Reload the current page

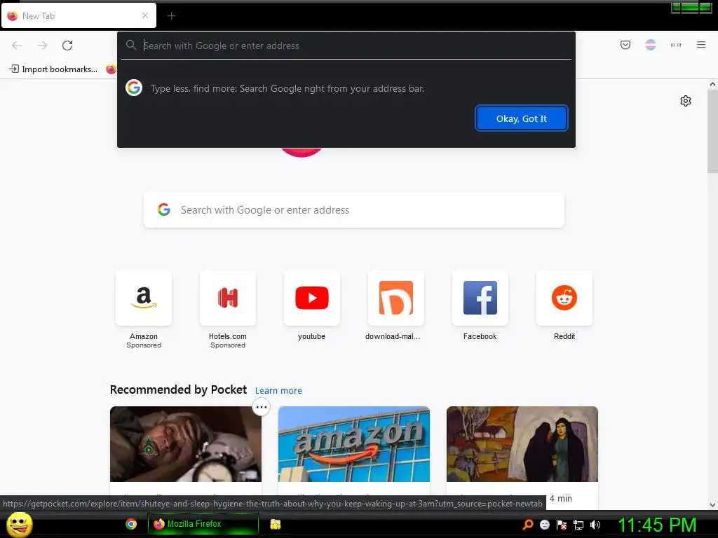pos(67,46)
